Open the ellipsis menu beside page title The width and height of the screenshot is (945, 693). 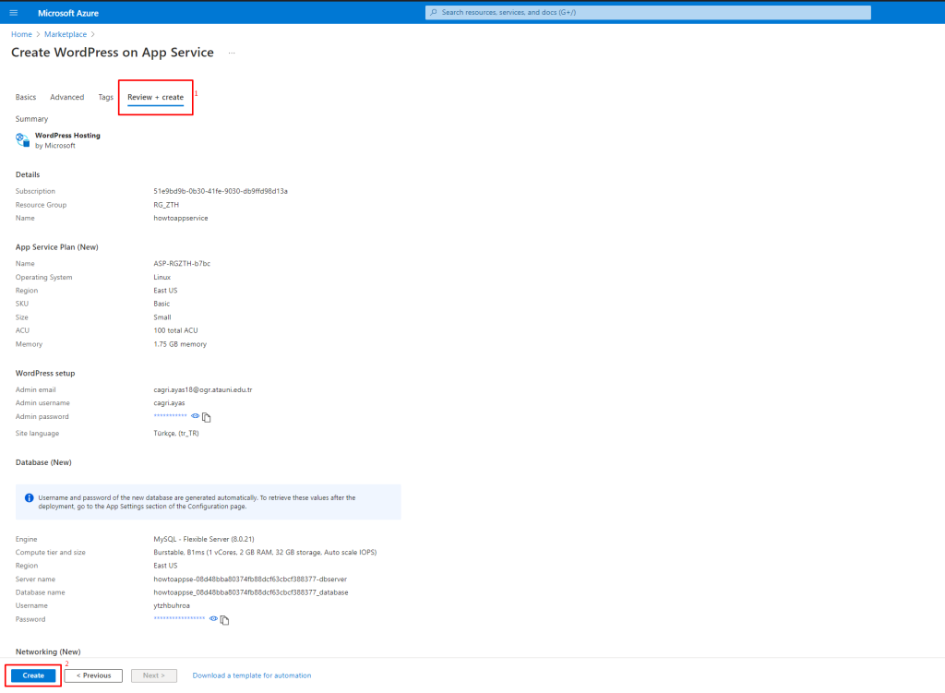click(232, 54)
